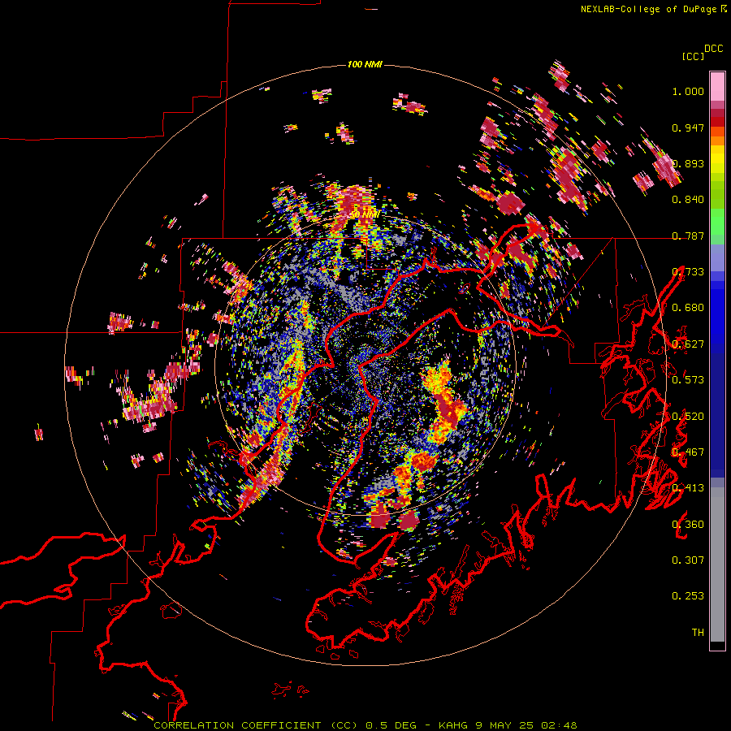Click the TH threshold label
This screenshot has height=731, width=731.
tap(698, 633)
